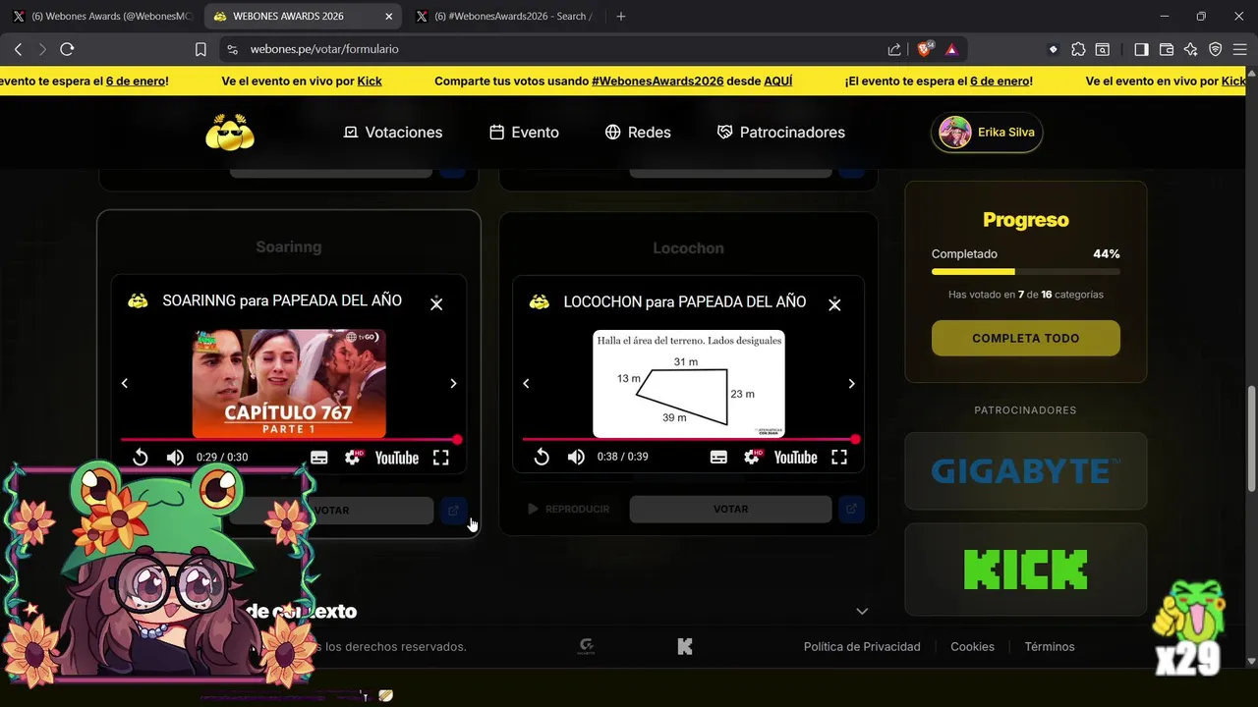
Task: Seek on the Locochon video progress bar
Action: click(x=689, y=439)
